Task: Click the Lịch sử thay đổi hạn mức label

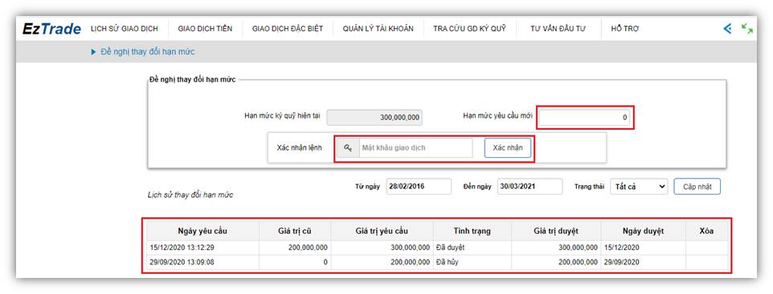Action: (190, 195)
